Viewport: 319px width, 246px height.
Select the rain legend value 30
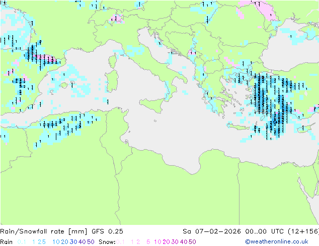pos(73,242)
